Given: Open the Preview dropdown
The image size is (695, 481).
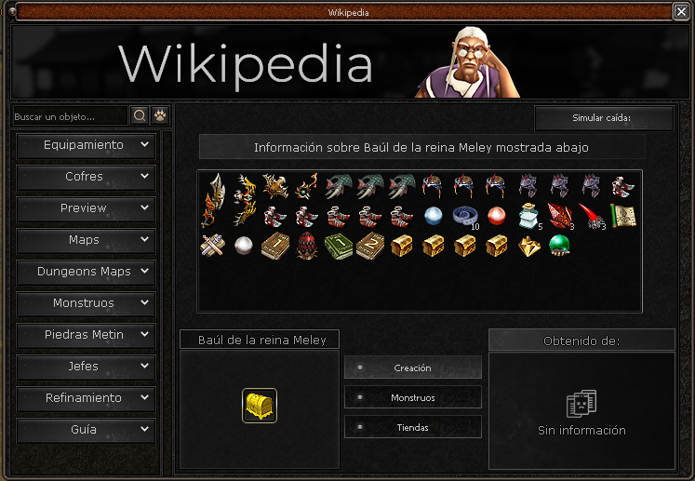Looking at the screenshot, I should (x=86, y=208).
